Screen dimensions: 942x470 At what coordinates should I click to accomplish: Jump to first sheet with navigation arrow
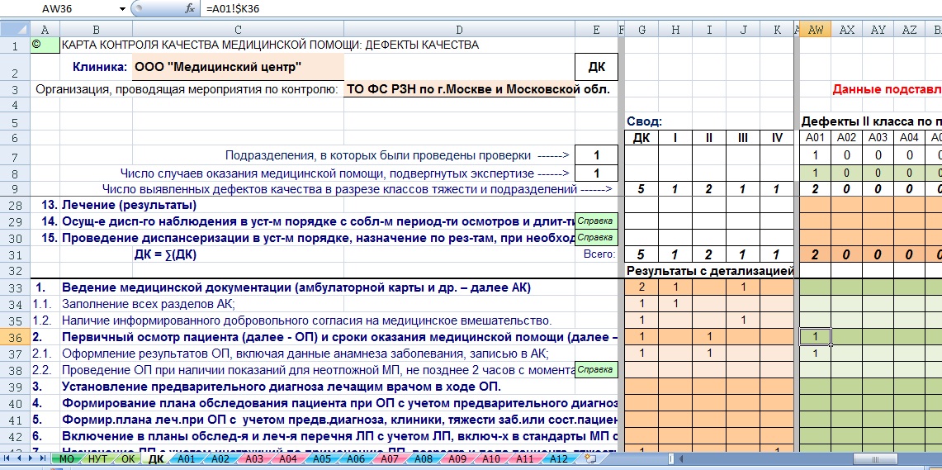click(x=7, y=458)
